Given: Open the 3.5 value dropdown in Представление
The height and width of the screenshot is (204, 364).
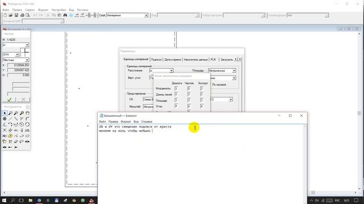Looking at the screenshot, I should coord(230,100).
